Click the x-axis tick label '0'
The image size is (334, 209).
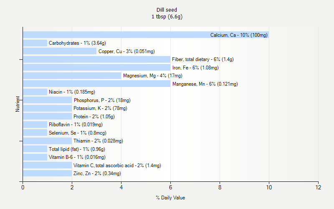pos(23,187)
